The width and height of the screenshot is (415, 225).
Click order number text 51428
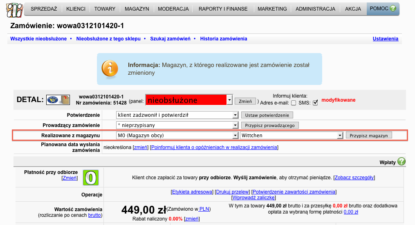120,103
